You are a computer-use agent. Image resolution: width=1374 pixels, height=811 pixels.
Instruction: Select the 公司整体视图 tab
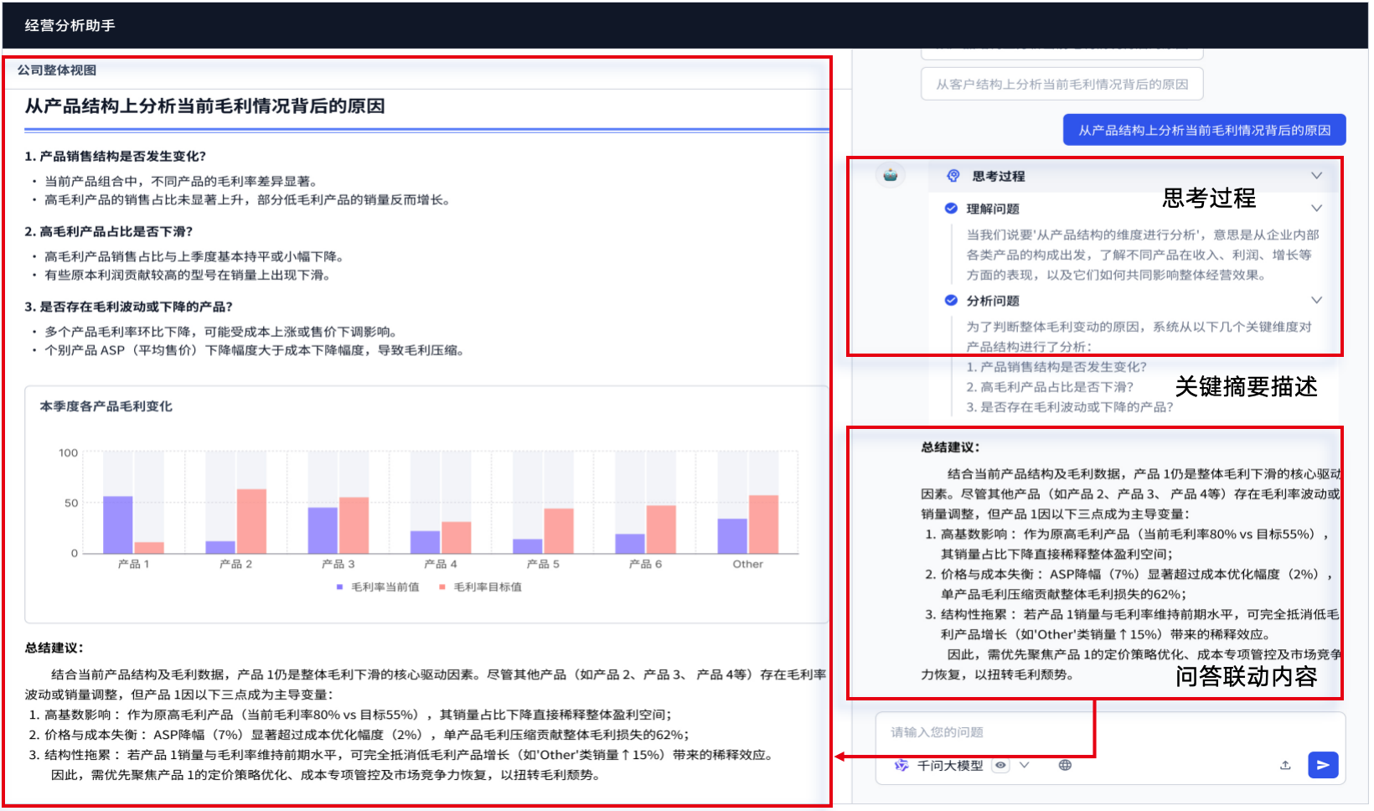click(56, 70)
